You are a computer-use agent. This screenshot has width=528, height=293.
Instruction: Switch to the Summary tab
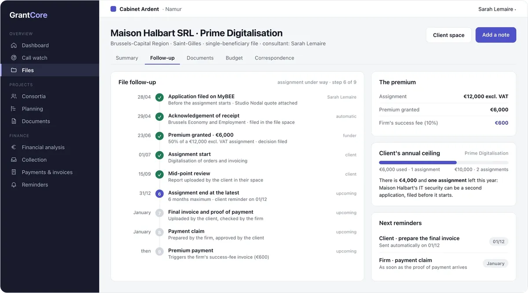click(127, 58)
